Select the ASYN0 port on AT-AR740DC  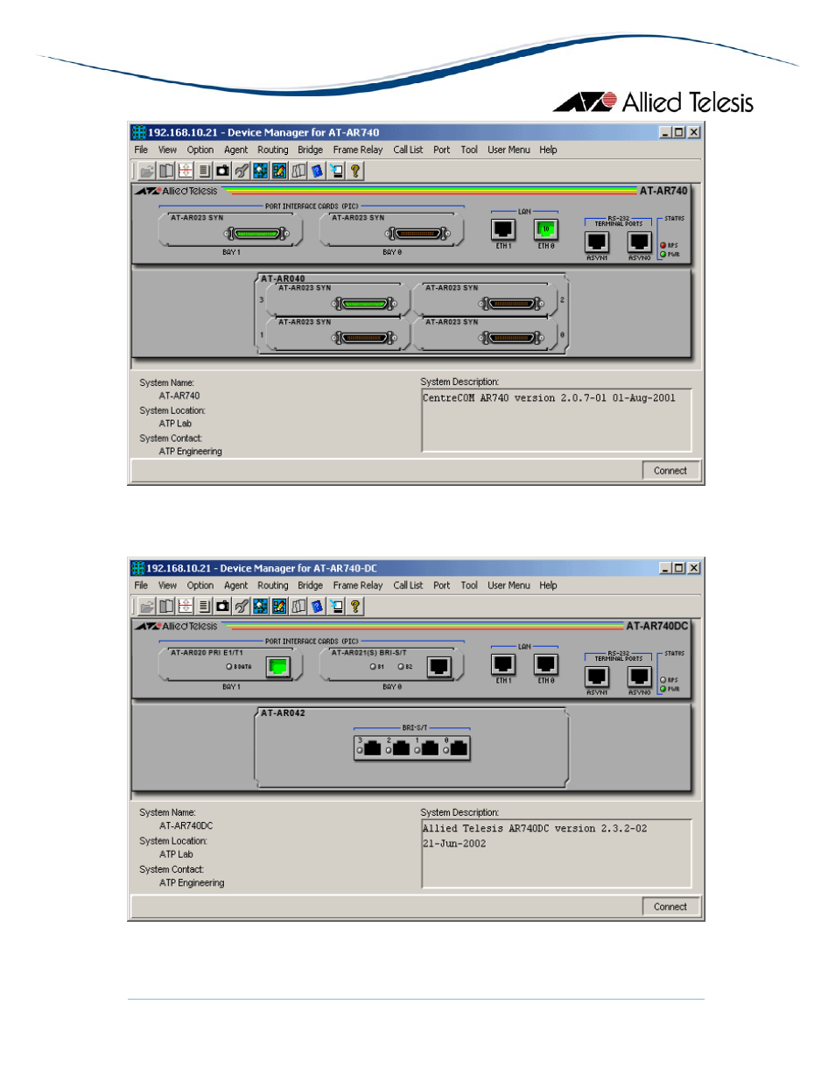point(640,677)
